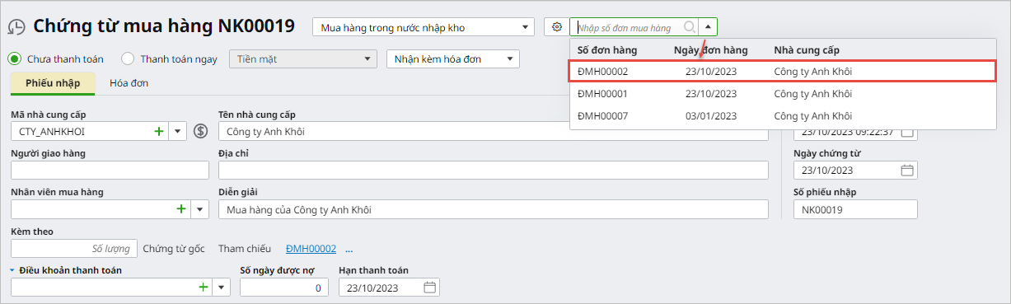1011x304 pixels.
Task: Expand the Mã nhà cung cấp dropdown arrow
Action: click(178, 131)
